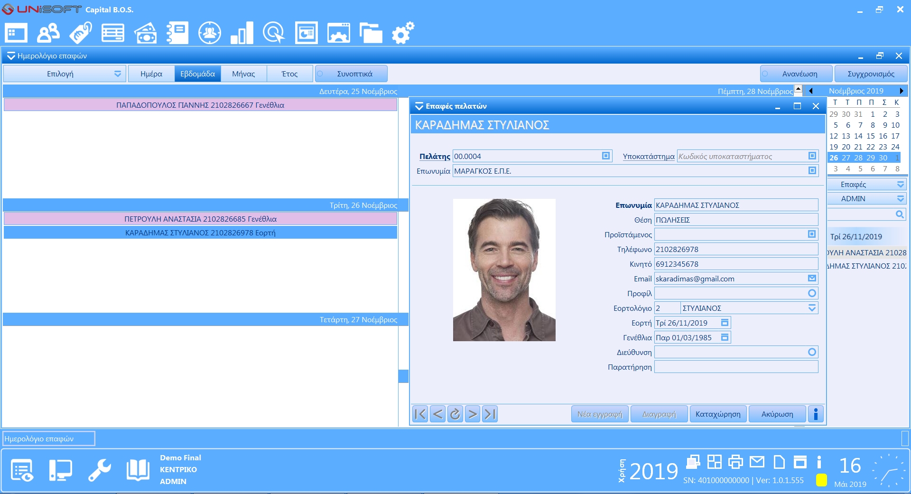Open the notebook documents icon in toolbar
Image resolution: width=911 pixels, height=494 pixels.
(177, 33)
